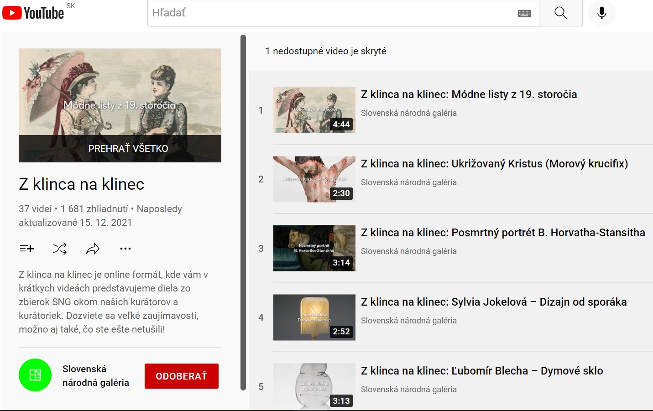The width and height of the screenshot is (653, 411).
Task: Click the sidebar vertical scrollbar
Action: (x=243, y=213)
